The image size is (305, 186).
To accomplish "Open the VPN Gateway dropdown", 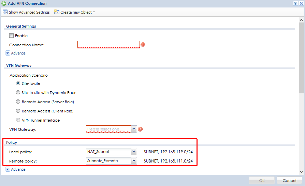I will [x=134, y=129].
